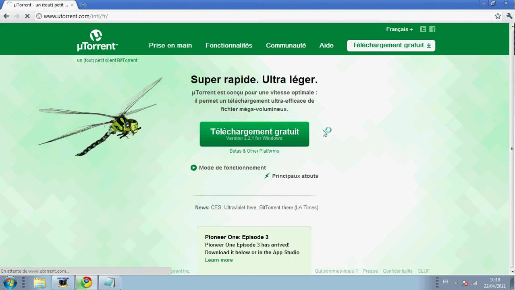The width and height of the screenshot is (515, 290).
Task: Open the network signal tray icon
Action: tap(474, 283)
